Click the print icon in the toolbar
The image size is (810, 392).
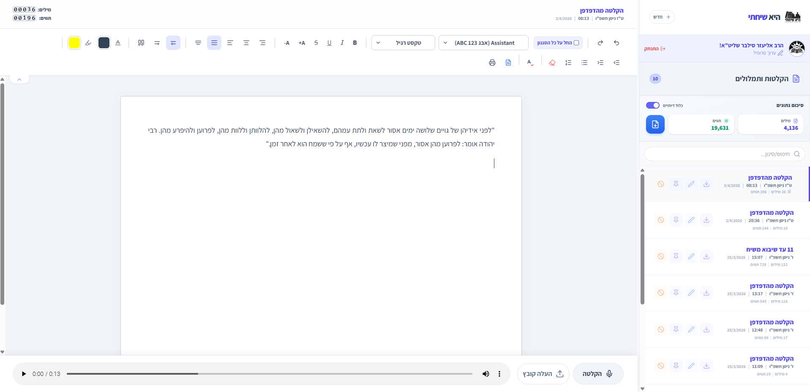[x=492, y=63]
